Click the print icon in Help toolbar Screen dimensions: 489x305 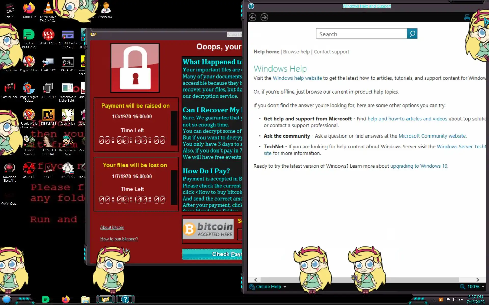point(467,17)
